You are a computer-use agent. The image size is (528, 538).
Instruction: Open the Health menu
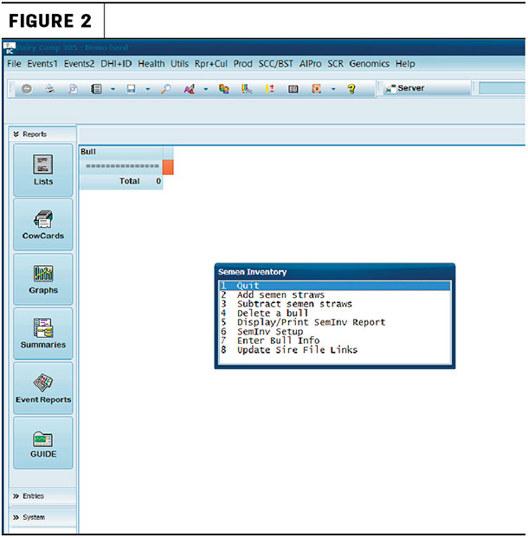coord(151,64)
